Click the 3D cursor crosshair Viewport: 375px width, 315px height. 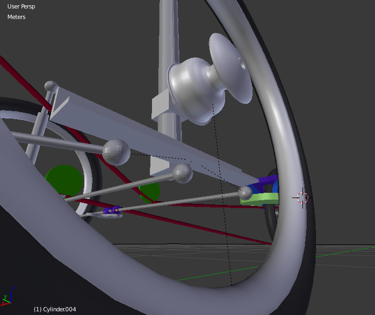[302, 198]
